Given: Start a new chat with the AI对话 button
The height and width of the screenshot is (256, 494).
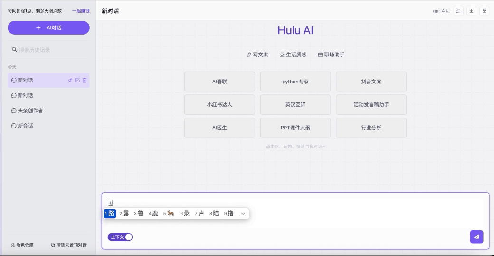Looking at the screenshot, I should [48, 27].
